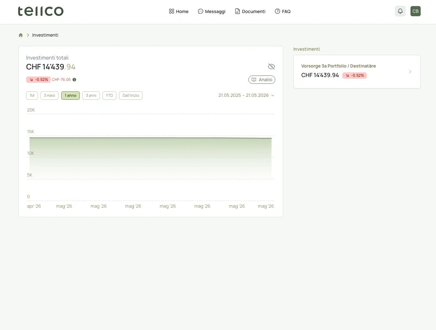Hide amounts with the crossed-eye icon
Viewport: 436px width, 330px height.
pos(271,66)
